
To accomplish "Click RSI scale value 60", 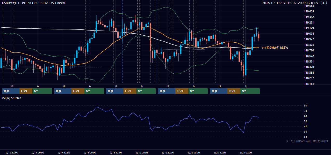I will (x=306, y=116).
